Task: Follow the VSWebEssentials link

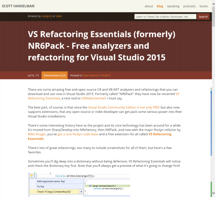Action: tap(94, 98)
